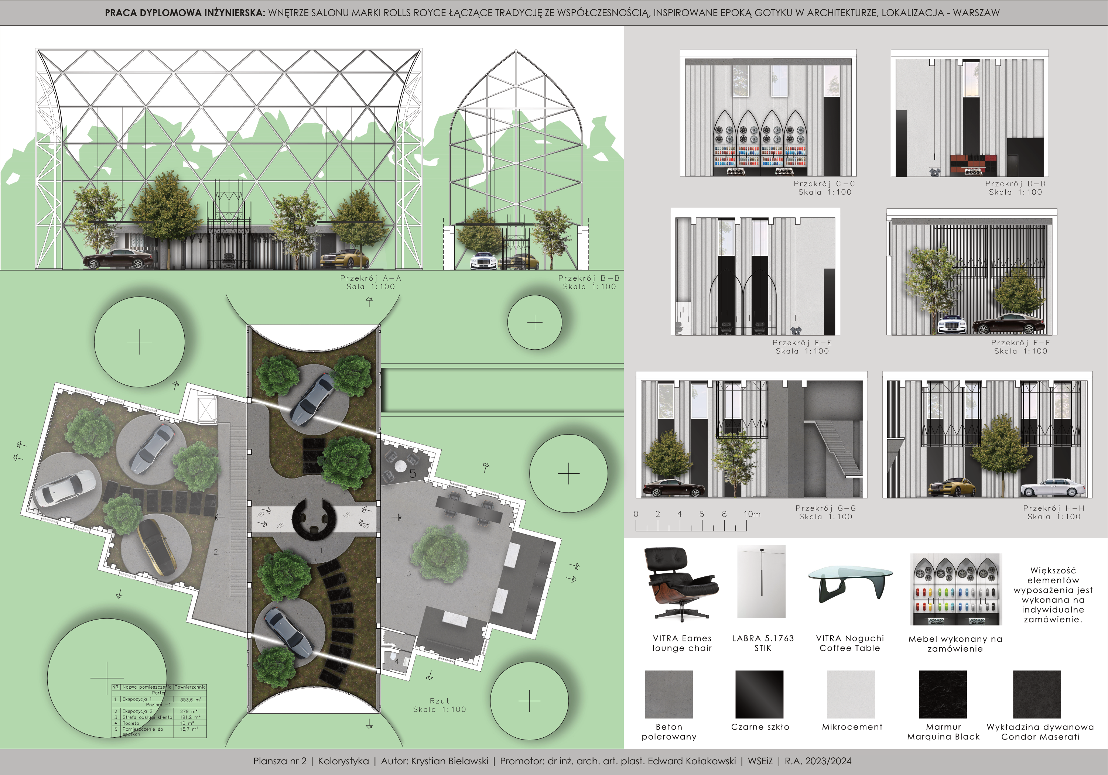
Task: Click the 'Przekrój C-C' caption
Action: [824, 184]
